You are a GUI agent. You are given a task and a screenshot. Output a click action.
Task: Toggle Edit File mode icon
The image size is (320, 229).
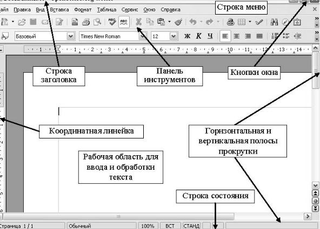point(59,22)
